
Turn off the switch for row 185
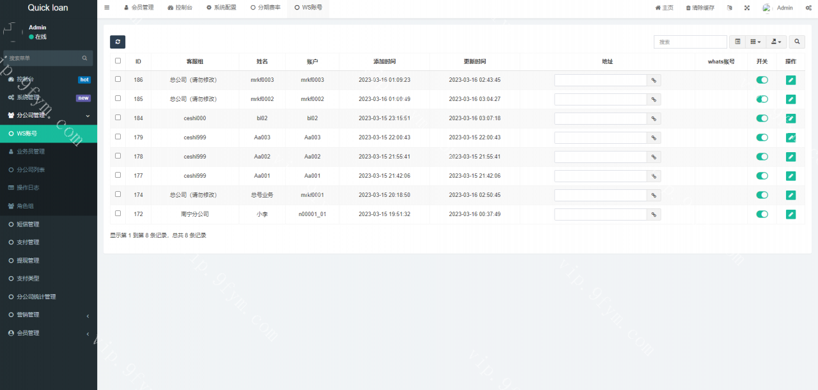tap(762, 99)
